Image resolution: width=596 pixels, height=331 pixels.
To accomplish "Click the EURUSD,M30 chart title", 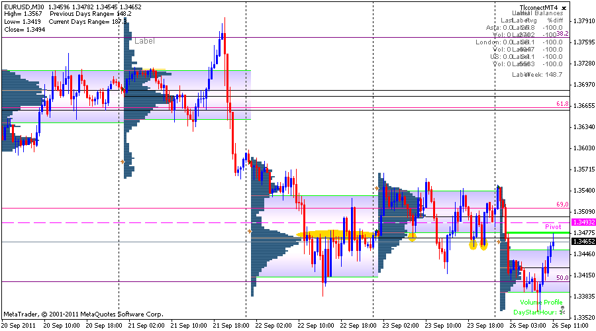I will click(25, 6).
